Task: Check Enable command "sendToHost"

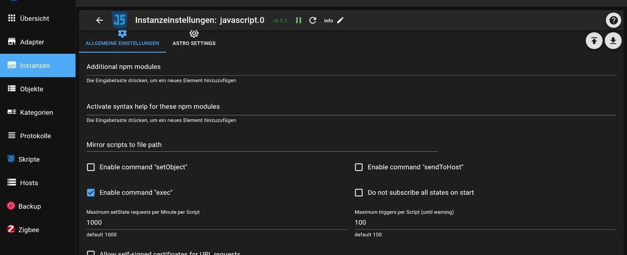Action: [359, 167]
